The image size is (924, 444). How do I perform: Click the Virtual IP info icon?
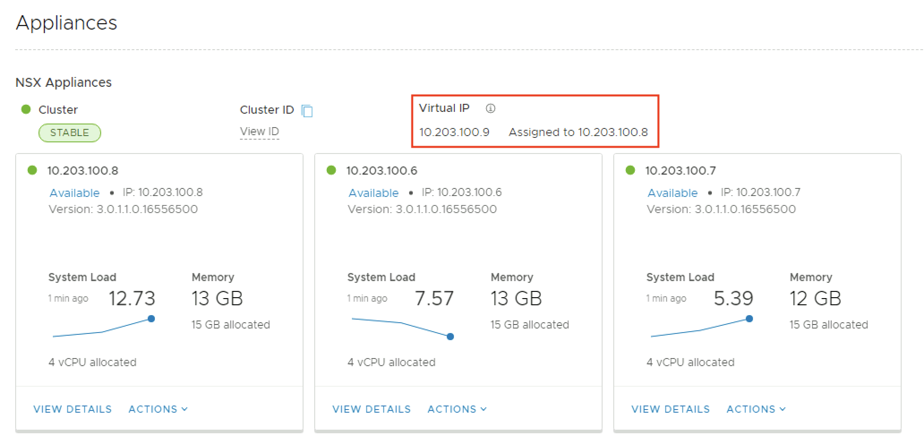[x=491, y=108]
